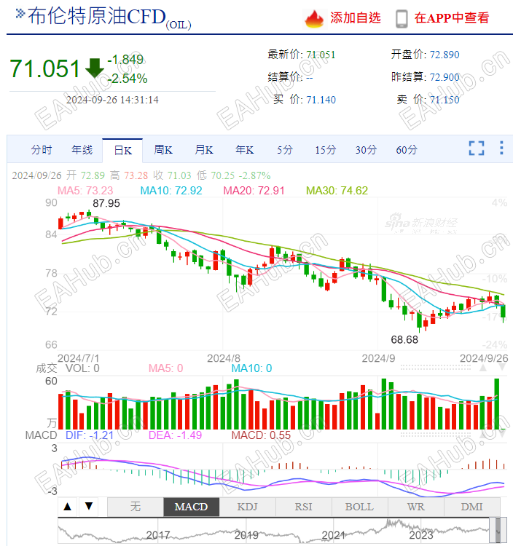The width and height of the screenshot is (513, 546).
Task: Click the 卖价 value 71.150
Action: point(445,100)
